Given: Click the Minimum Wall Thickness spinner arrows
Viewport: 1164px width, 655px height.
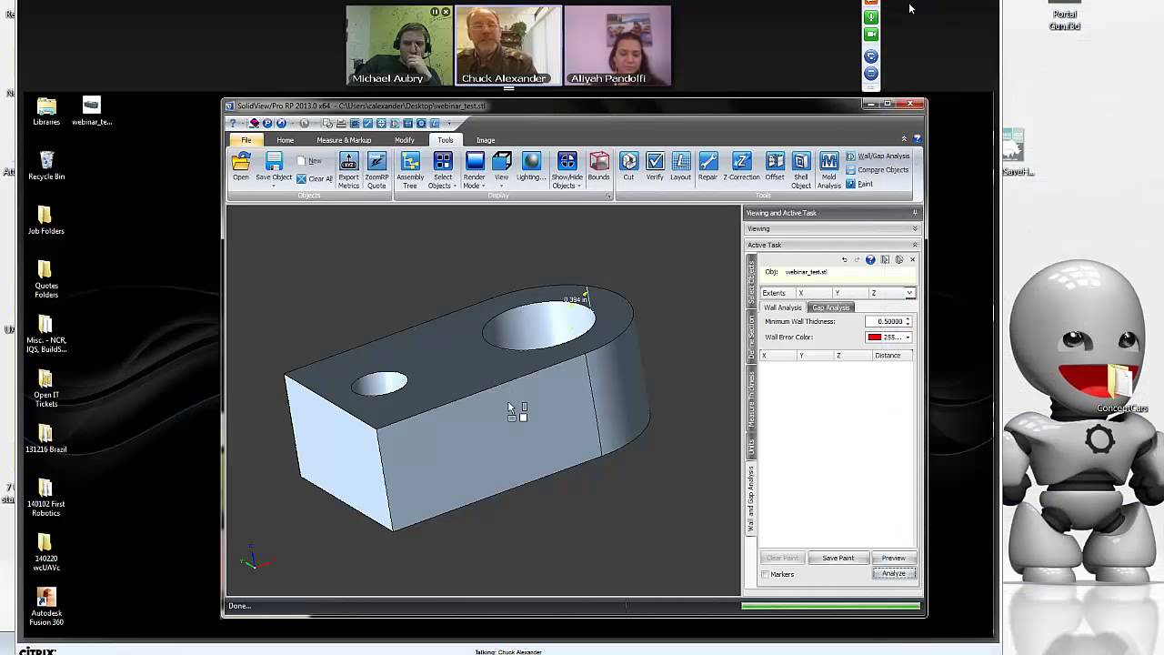Looking at the screenshot, I should (x=908, y=321).
